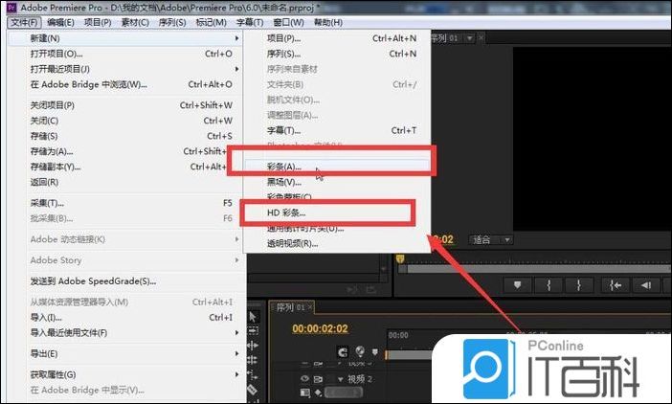Select the Rate Stretch tool

(x=253, y=375)
